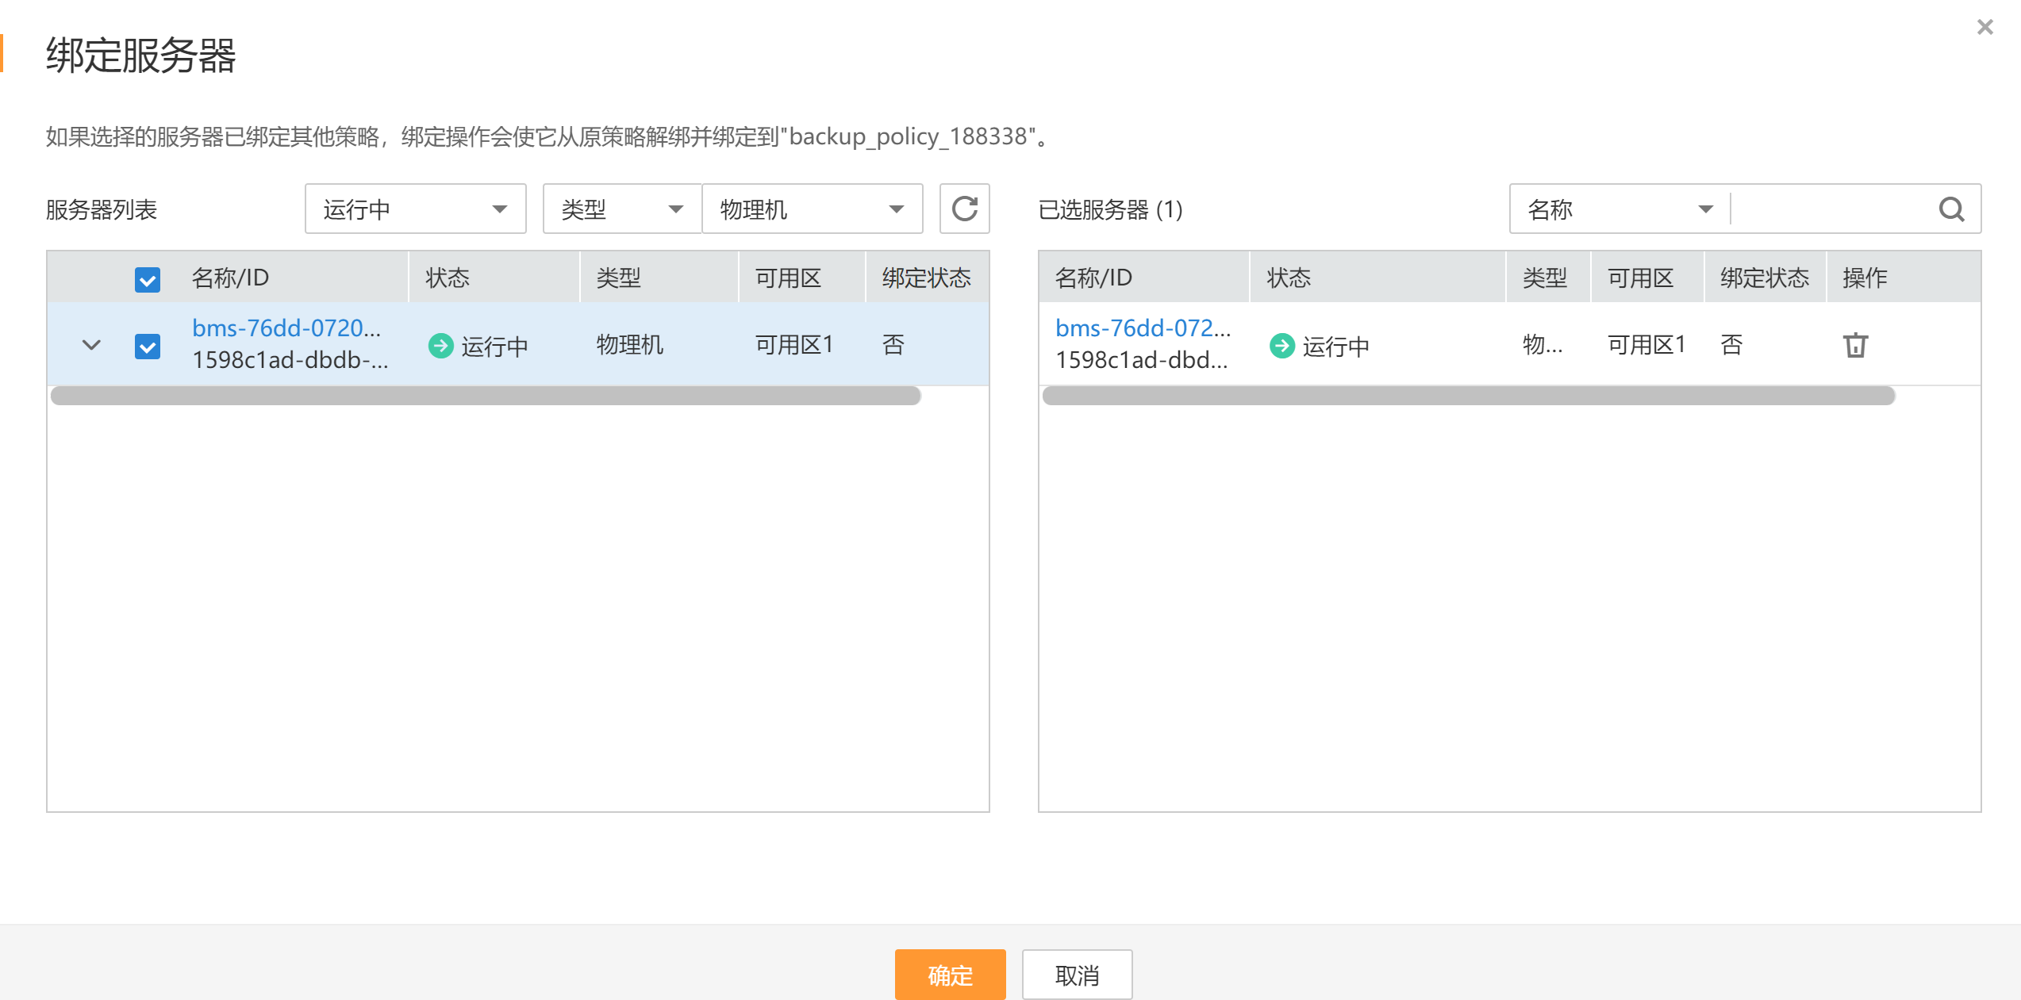Click ID 1598c1ad-dbd... in selected servers
Viewport: 2021px width, 1000px height.
1142,360
